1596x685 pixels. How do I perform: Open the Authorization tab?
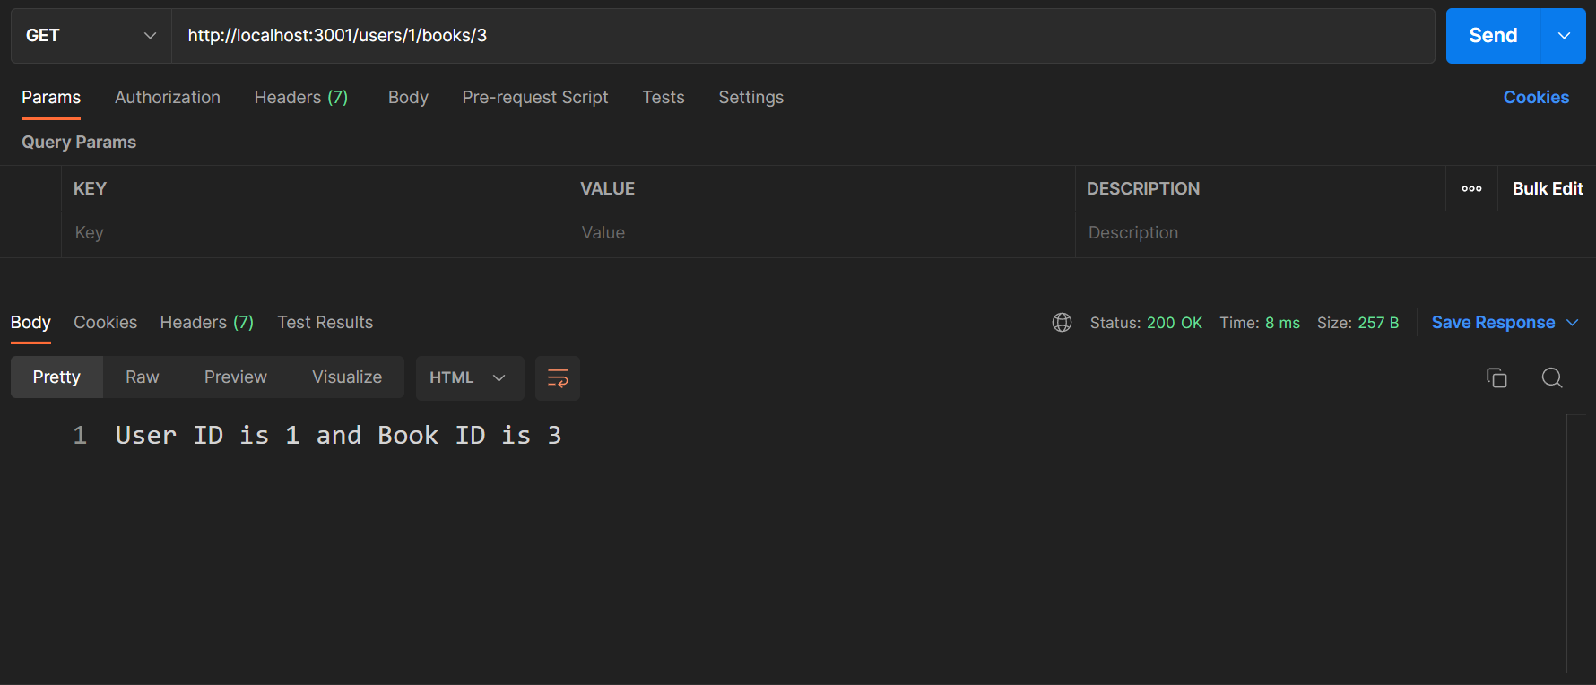(x=168, y=97)
